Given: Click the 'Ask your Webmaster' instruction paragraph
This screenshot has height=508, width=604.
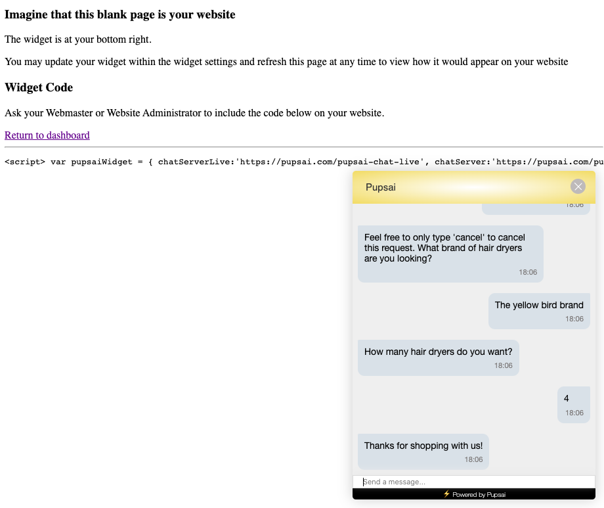Looking at the screenshot, I should pos(194,113).
